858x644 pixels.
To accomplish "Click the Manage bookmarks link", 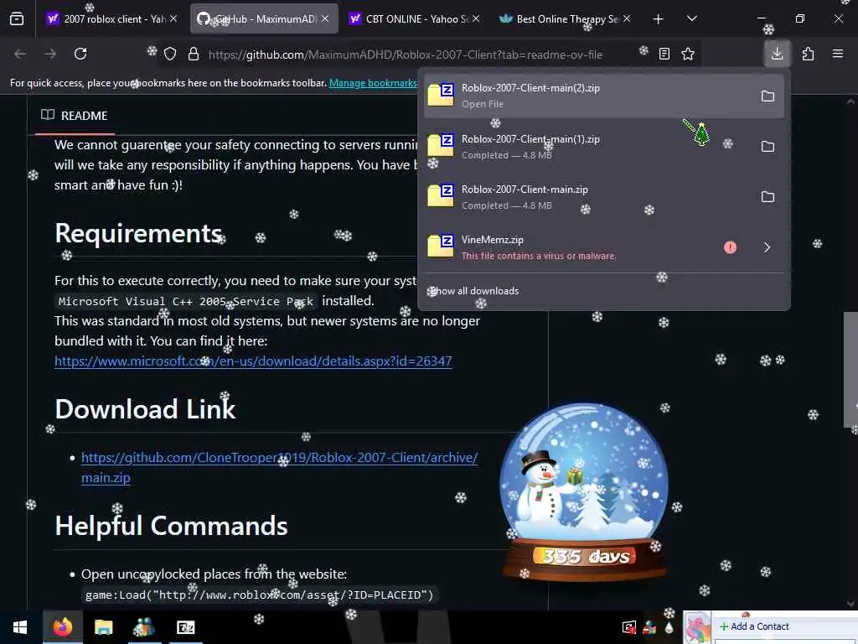I will [x=373, y=83].
